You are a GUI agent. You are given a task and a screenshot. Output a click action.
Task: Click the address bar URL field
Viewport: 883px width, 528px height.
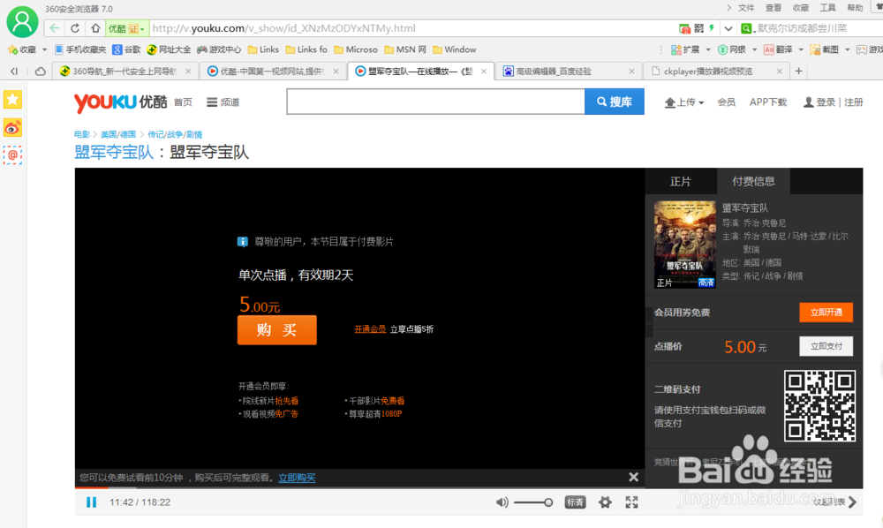point(411,28)
